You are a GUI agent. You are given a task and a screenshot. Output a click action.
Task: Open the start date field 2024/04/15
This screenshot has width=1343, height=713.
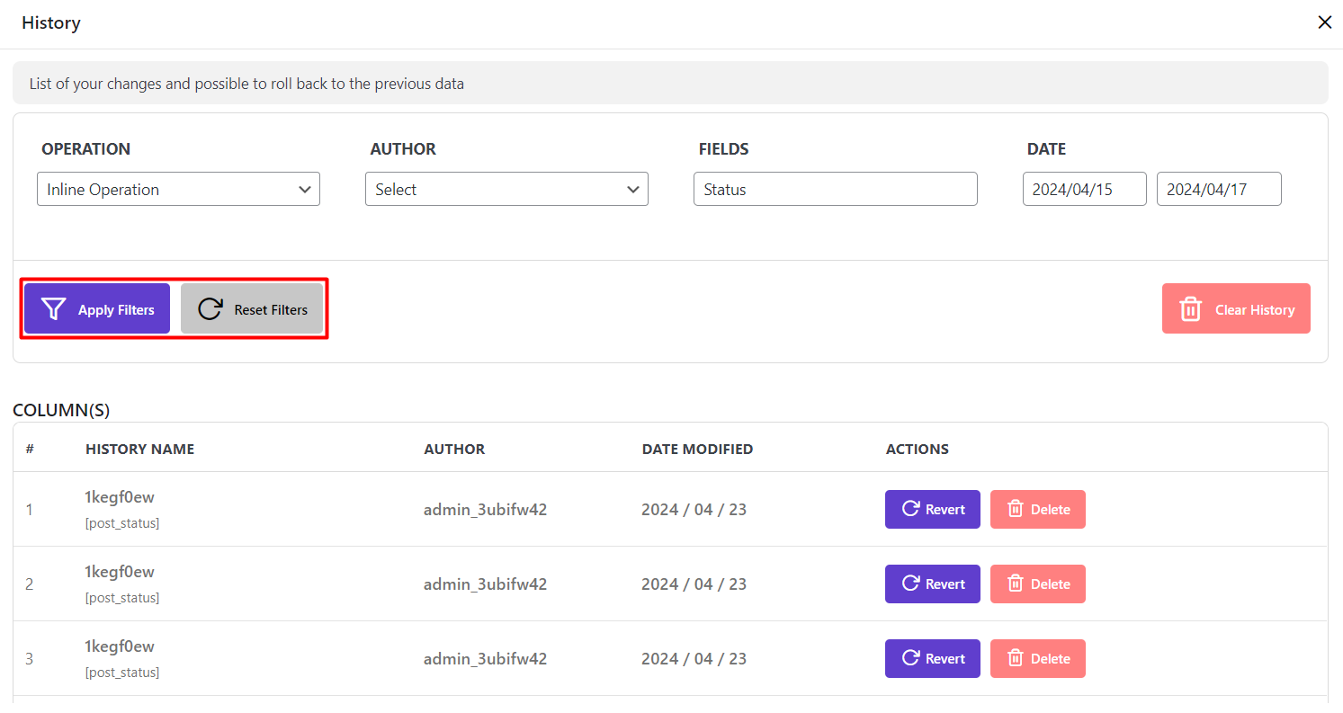1084,190
